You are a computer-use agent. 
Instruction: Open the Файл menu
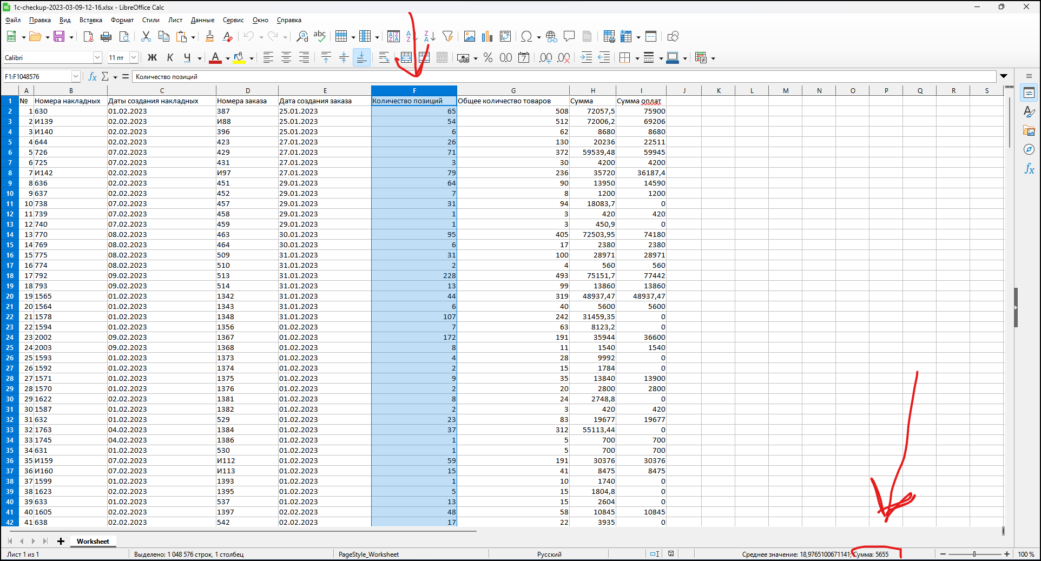click(13, 20)
